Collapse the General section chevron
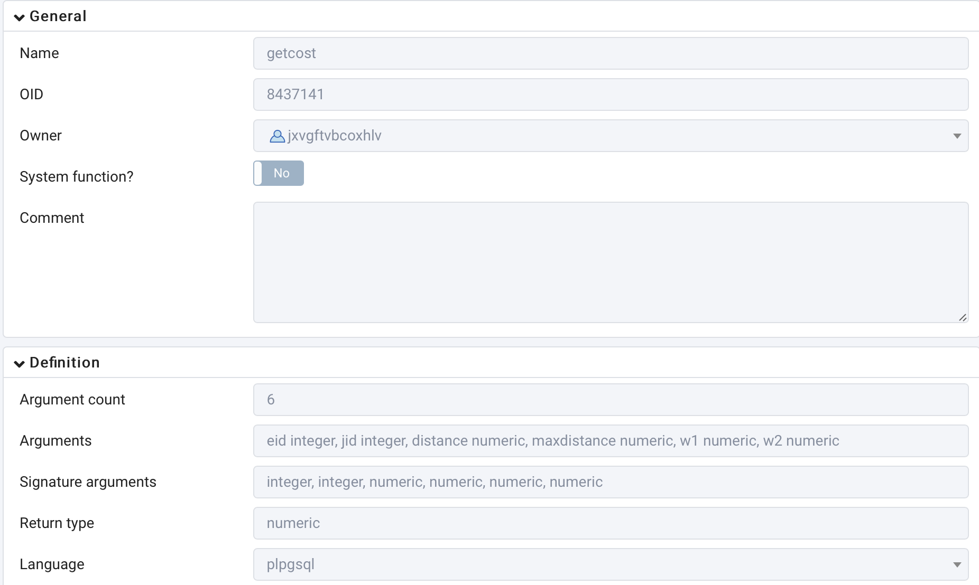The image size is (979, 585). tap(20, 17)
